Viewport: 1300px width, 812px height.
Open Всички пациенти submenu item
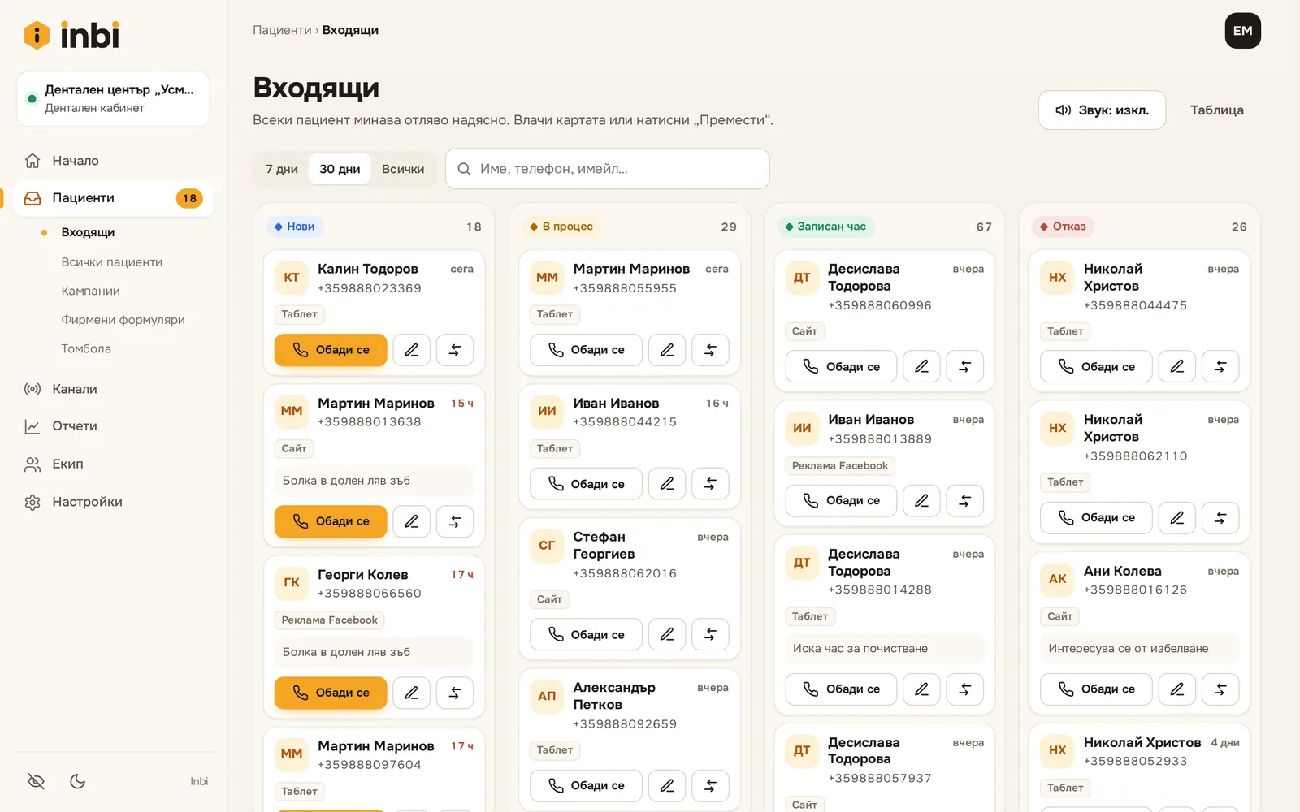[112, 262]
